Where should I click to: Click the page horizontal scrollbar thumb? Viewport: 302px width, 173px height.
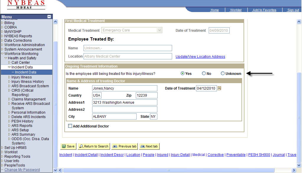coord(169,170)
